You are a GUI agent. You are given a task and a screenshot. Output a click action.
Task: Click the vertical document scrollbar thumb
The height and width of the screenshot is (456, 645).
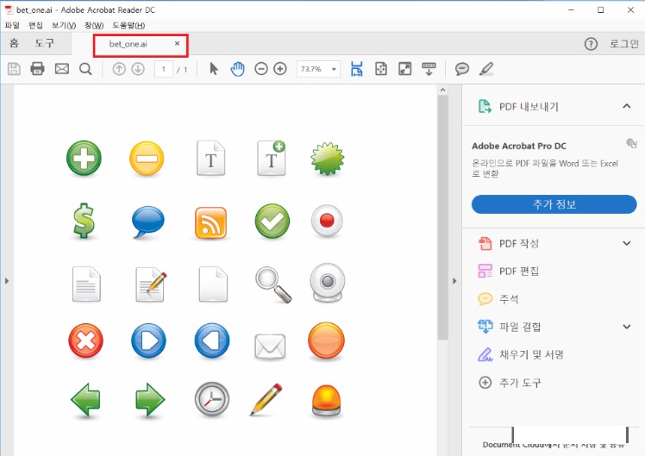442,217
